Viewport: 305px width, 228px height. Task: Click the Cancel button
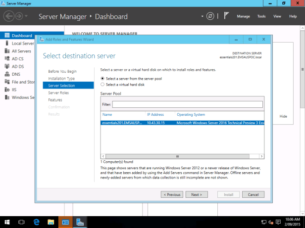253,194
